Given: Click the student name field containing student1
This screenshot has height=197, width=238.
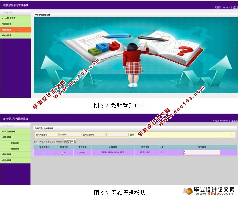Looking at the screenshot, I should coord(70,135).
